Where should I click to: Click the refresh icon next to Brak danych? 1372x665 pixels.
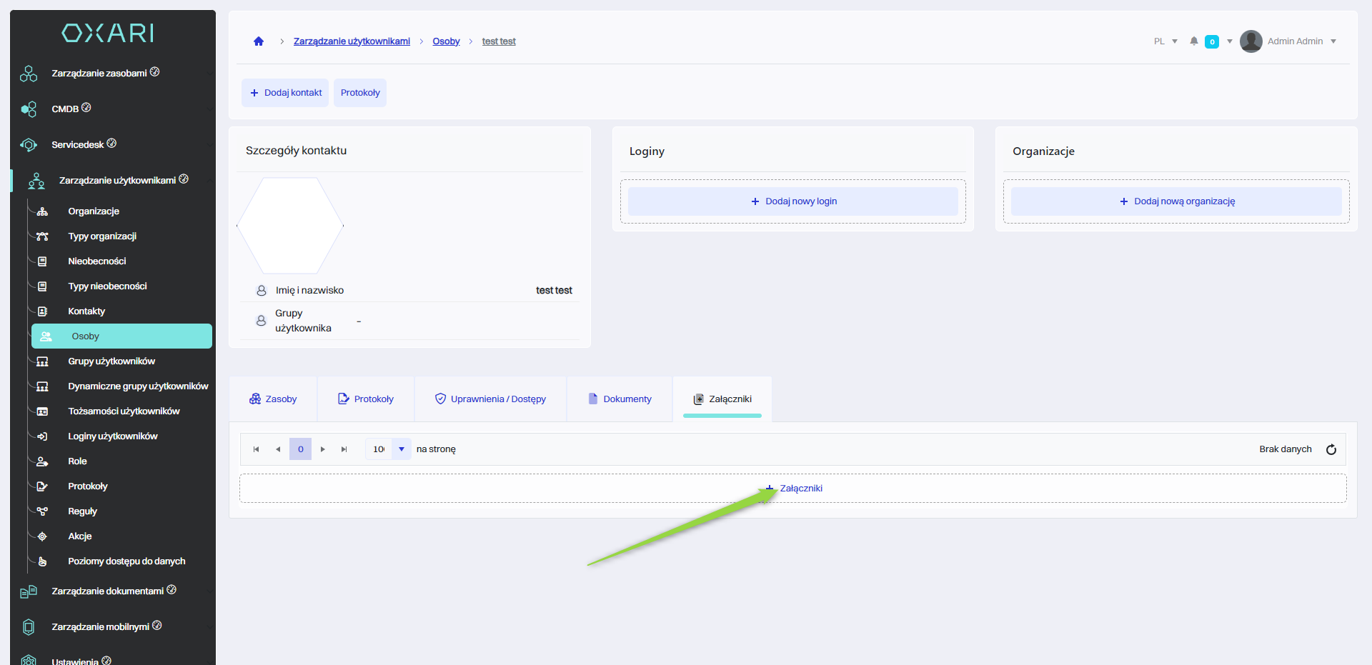coord(1331,449)
